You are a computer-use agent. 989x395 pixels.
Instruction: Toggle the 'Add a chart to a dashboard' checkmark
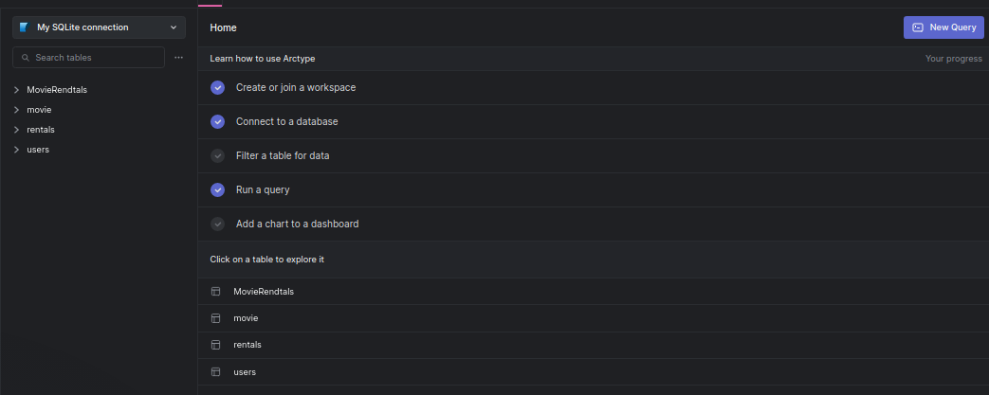click(x=217, y=224)
